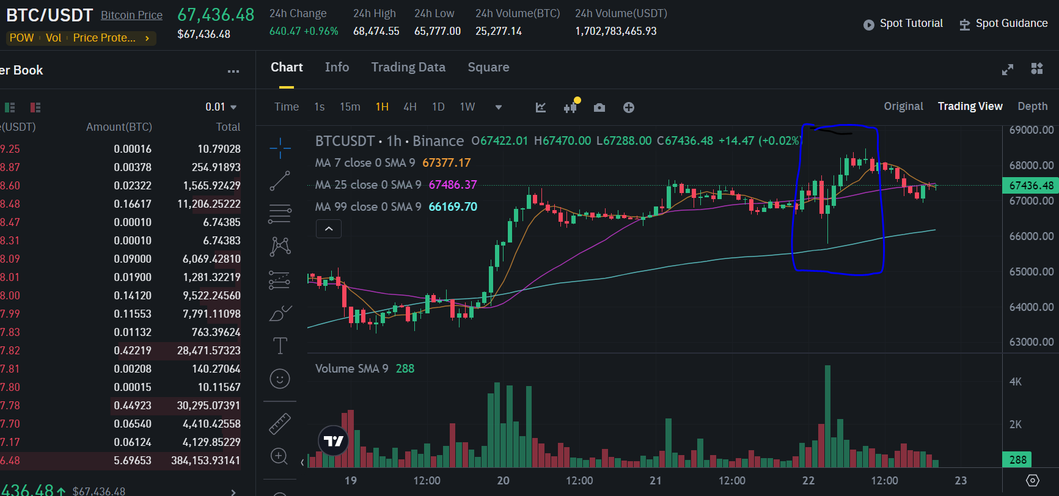Image resolution: width=1059 pixels, height=496 pixels.
Task: Open the emoji icons tool
Action: (280, 379)
